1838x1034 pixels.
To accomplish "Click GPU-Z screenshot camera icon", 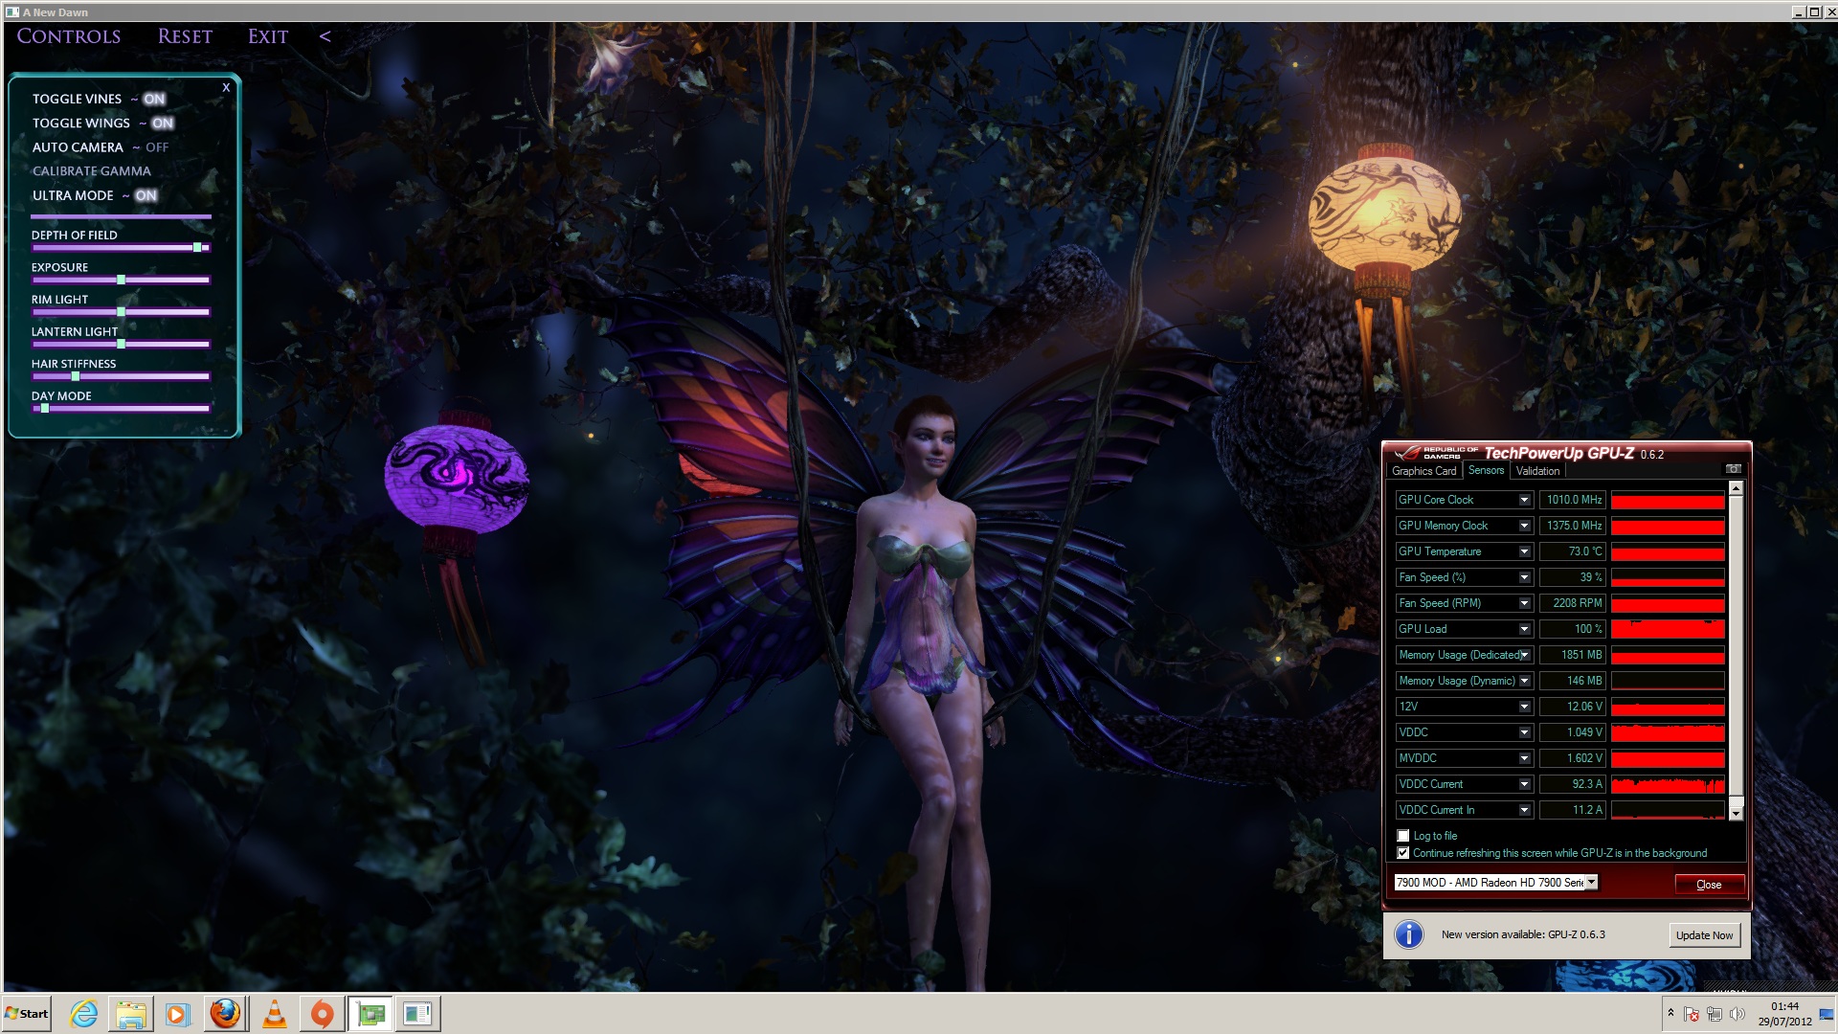I will click(x=1733, y=469).
